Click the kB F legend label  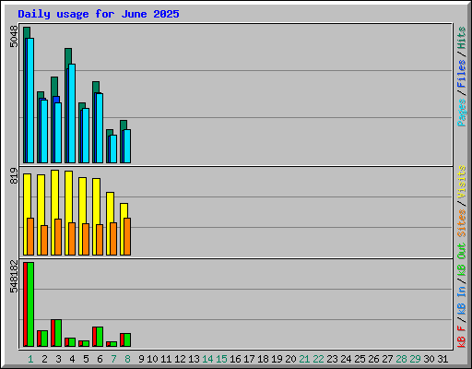point(461,337)
